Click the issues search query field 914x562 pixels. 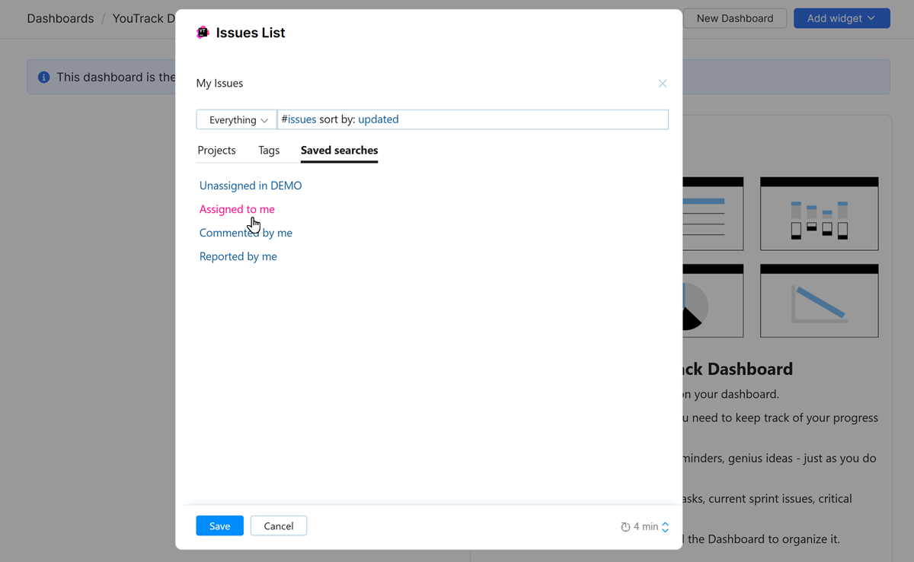click(x=472, y=119)
